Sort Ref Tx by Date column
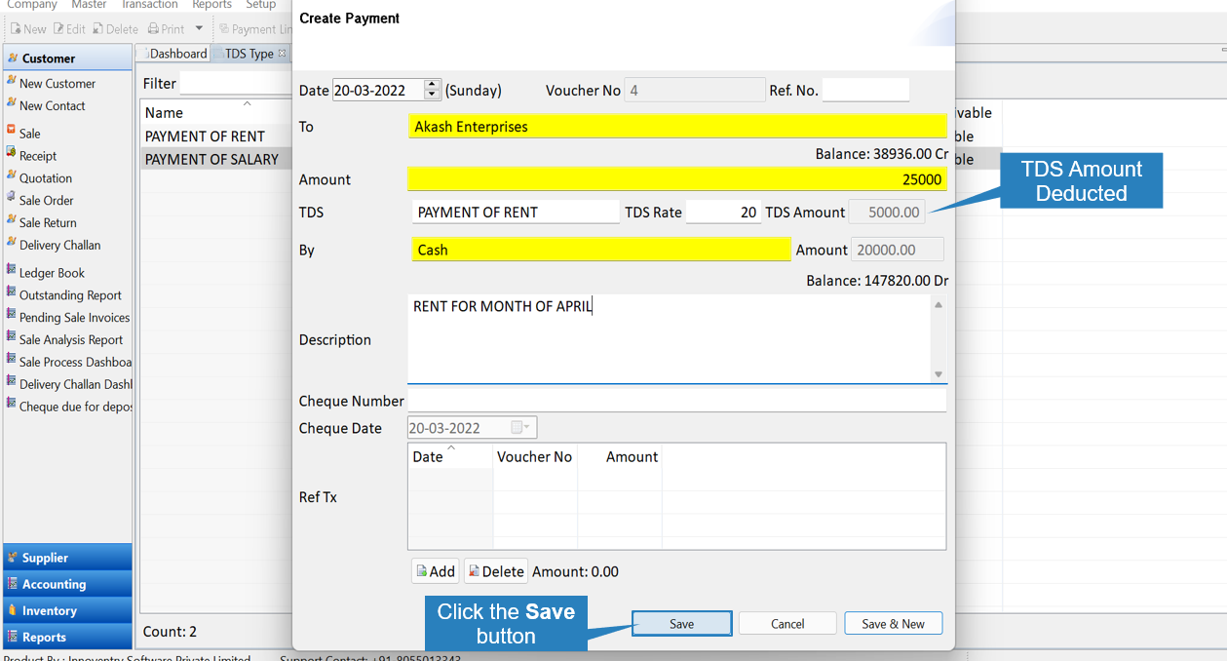 [x=450, y=456]
